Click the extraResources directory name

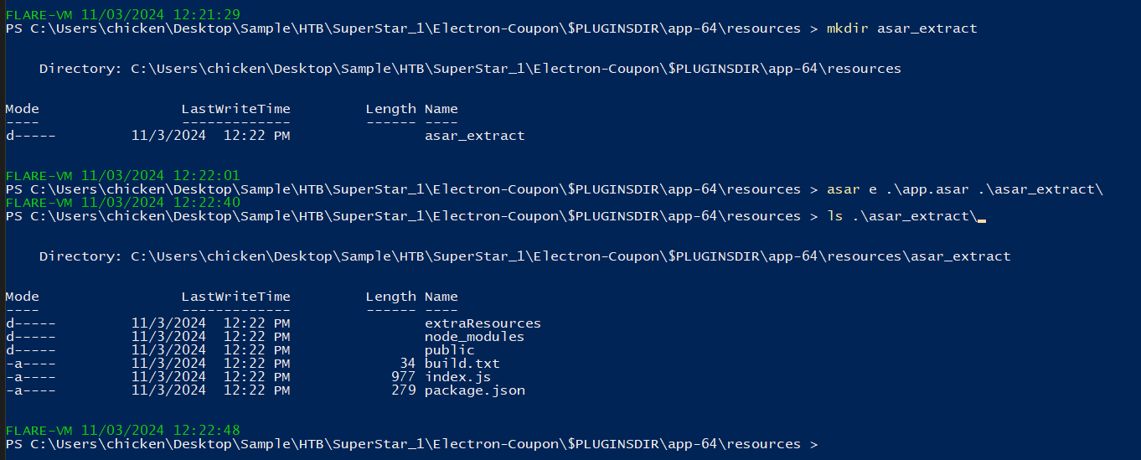point(483,323)
